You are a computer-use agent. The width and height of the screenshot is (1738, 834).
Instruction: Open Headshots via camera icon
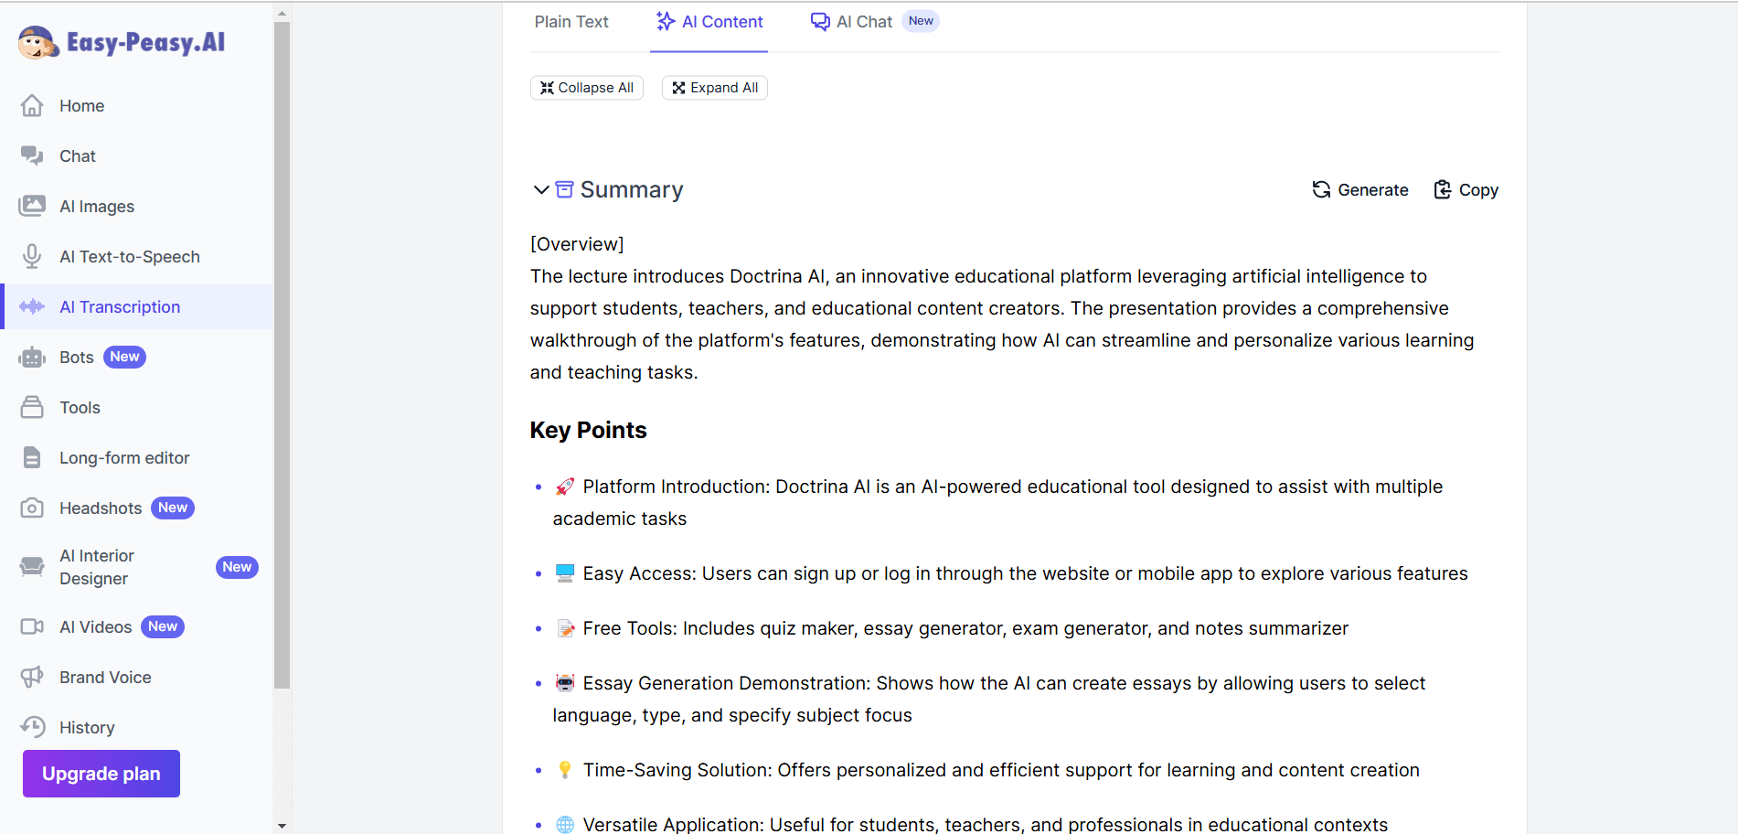coord(32,508)
